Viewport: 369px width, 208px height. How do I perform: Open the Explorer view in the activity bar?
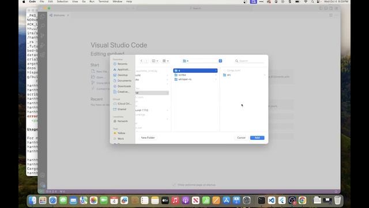[x=43, y=16]
